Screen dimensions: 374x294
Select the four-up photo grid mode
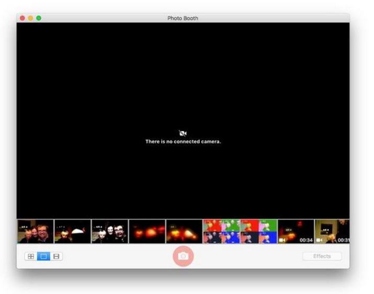tap(31, 256)
